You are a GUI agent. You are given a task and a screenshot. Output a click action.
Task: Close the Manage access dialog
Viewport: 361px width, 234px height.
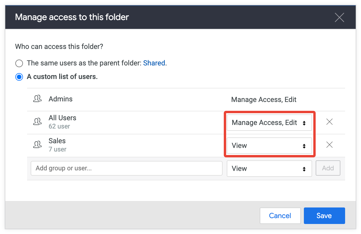pyautogui.click(x=339, y=18)
